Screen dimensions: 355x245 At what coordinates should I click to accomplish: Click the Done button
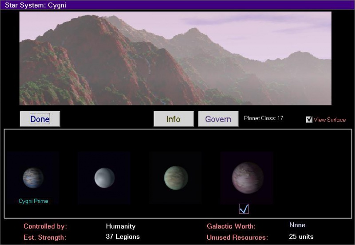(x=40, y=119)
